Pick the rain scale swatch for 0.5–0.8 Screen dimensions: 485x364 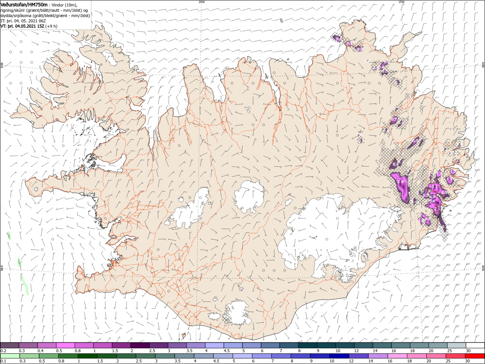click(49, 356)
